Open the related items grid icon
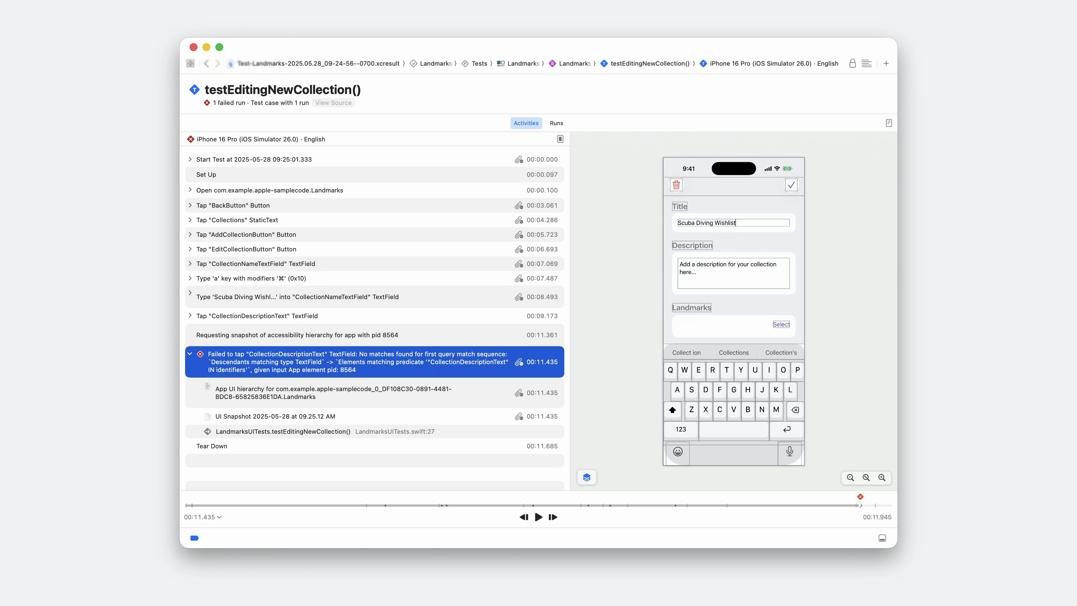Viewport: 1077px width, 606px height. (190, 64)
